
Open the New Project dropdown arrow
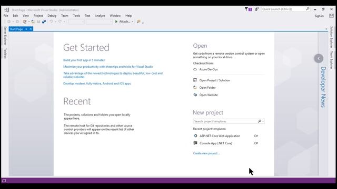[29, 22]
